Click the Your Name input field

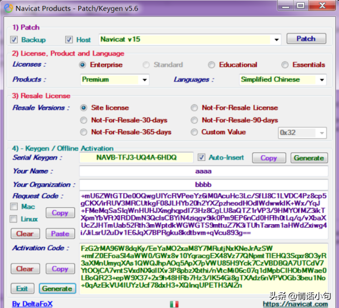tap(203, 171)
